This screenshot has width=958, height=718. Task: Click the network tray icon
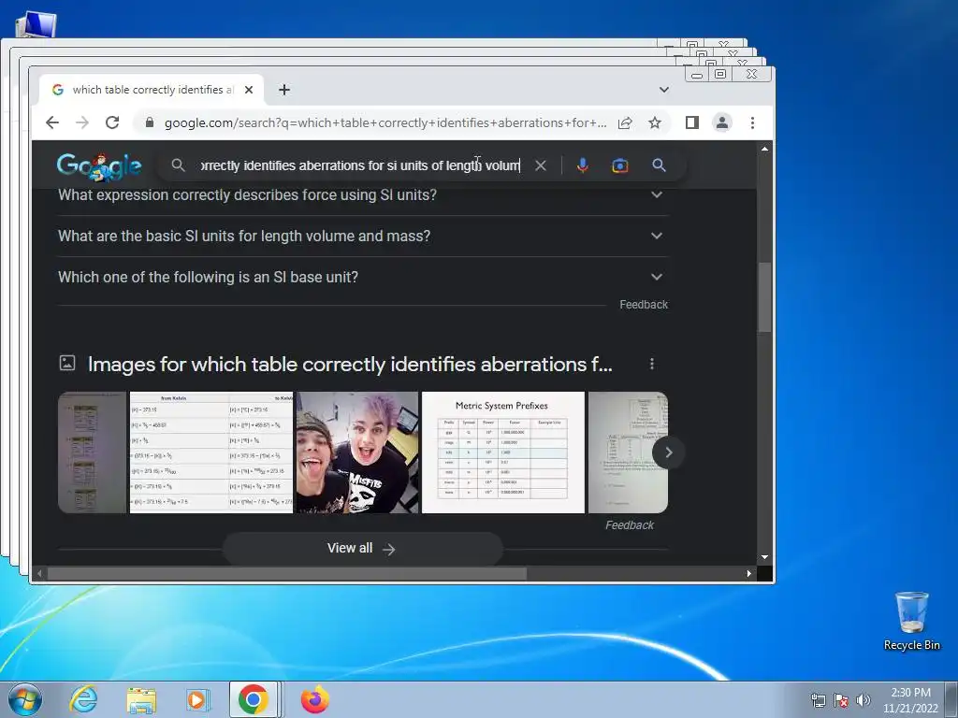pyautogui.click(x=818, y=700)
